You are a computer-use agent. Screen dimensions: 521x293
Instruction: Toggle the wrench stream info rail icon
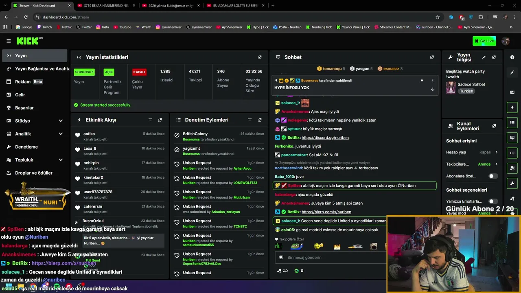pyautogui.click(x=512, y=183)
